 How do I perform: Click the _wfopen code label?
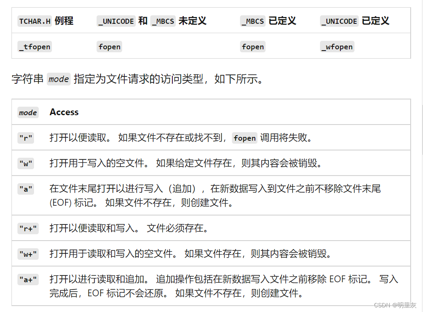337,47
